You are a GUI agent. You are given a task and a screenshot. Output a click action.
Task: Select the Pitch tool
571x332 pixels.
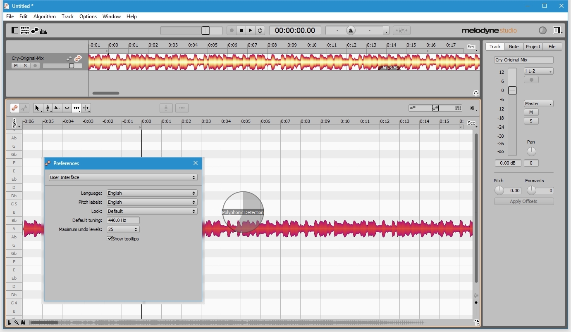click(48, 108)
